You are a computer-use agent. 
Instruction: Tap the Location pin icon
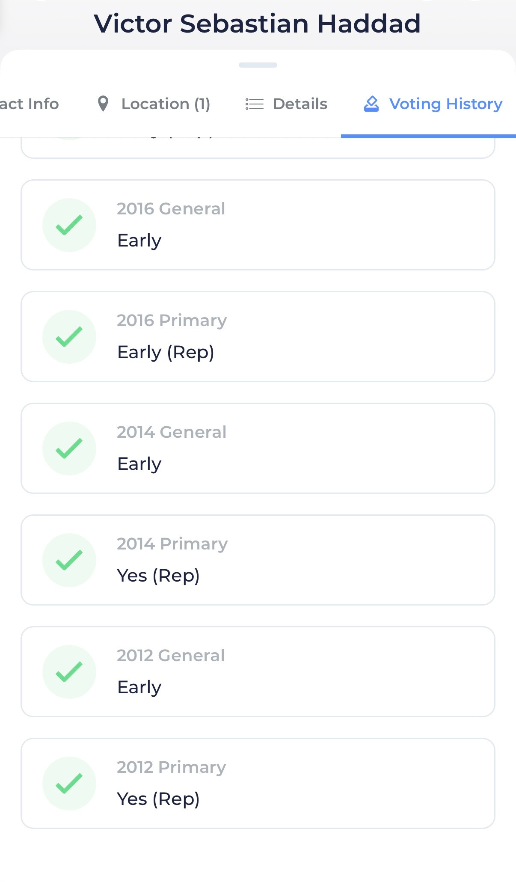103,104
